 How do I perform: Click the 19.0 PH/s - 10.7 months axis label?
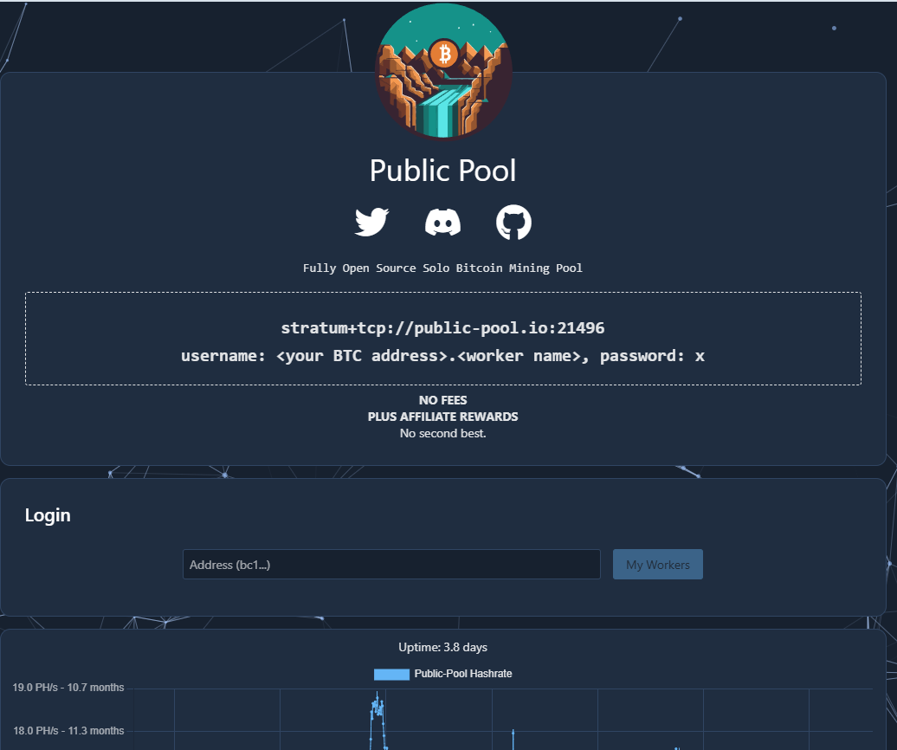point(68,687)
